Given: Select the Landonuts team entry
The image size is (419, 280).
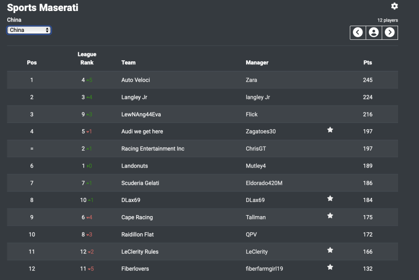Looking at the screenshot, I should [135, 166].
